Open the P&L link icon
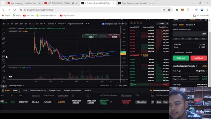The width and height of the screenshot is (211, 119). [204, 66]
